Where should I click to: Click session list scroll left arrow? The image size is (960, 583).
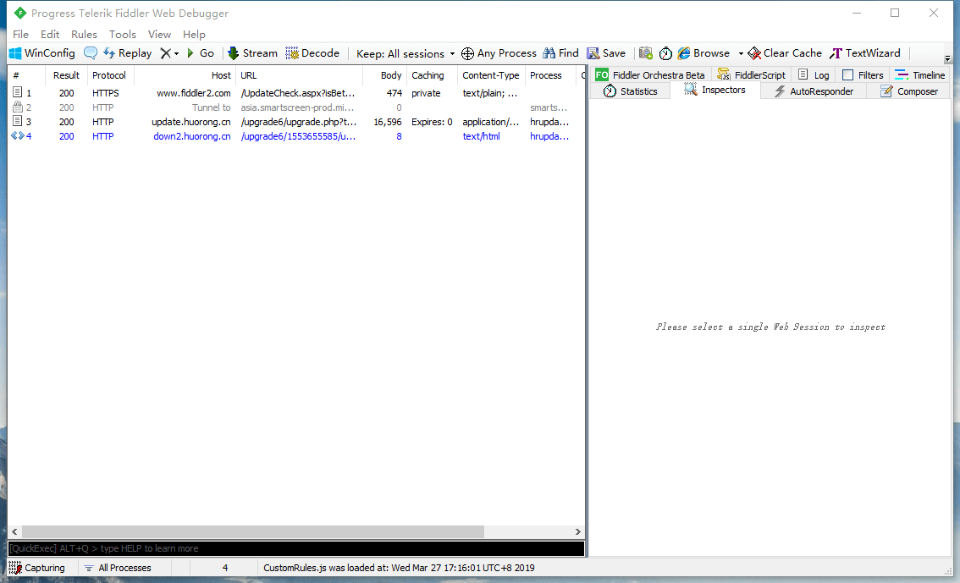click(14, 531)
